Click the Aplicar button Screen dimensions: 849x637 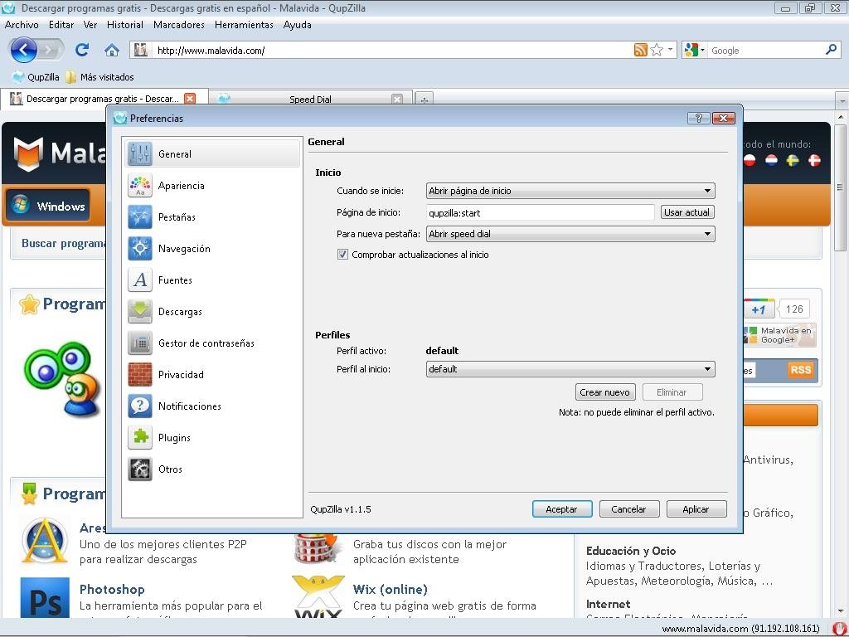696,509
